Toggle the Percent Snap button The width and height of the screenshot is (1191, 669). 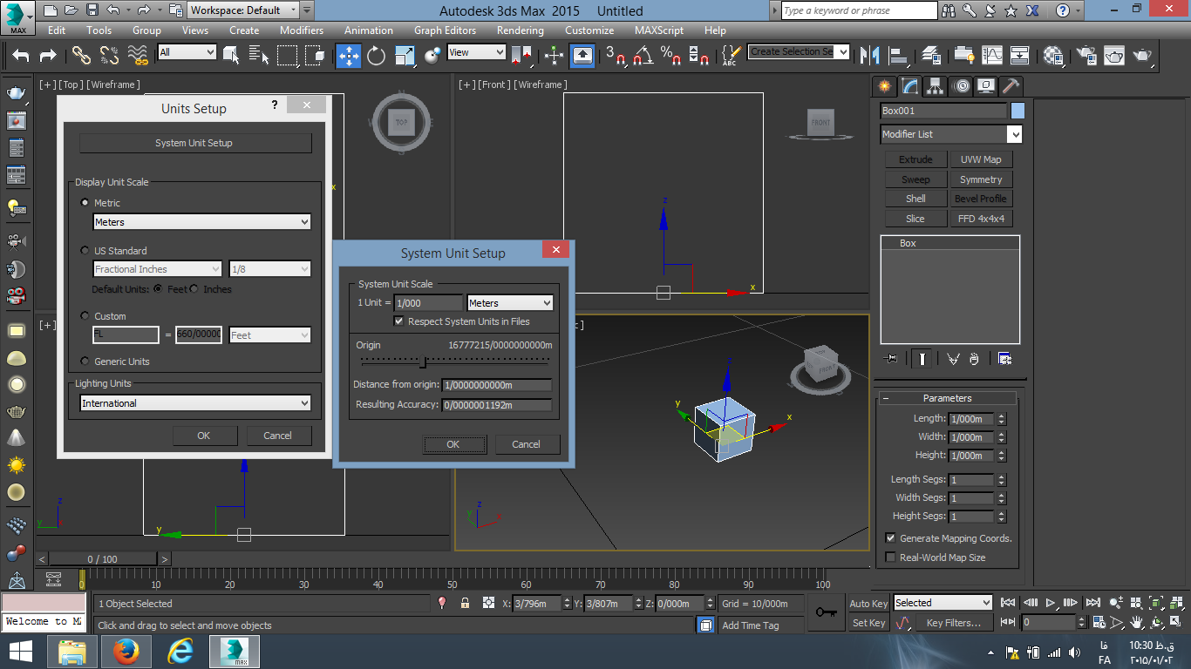point(670,56)
